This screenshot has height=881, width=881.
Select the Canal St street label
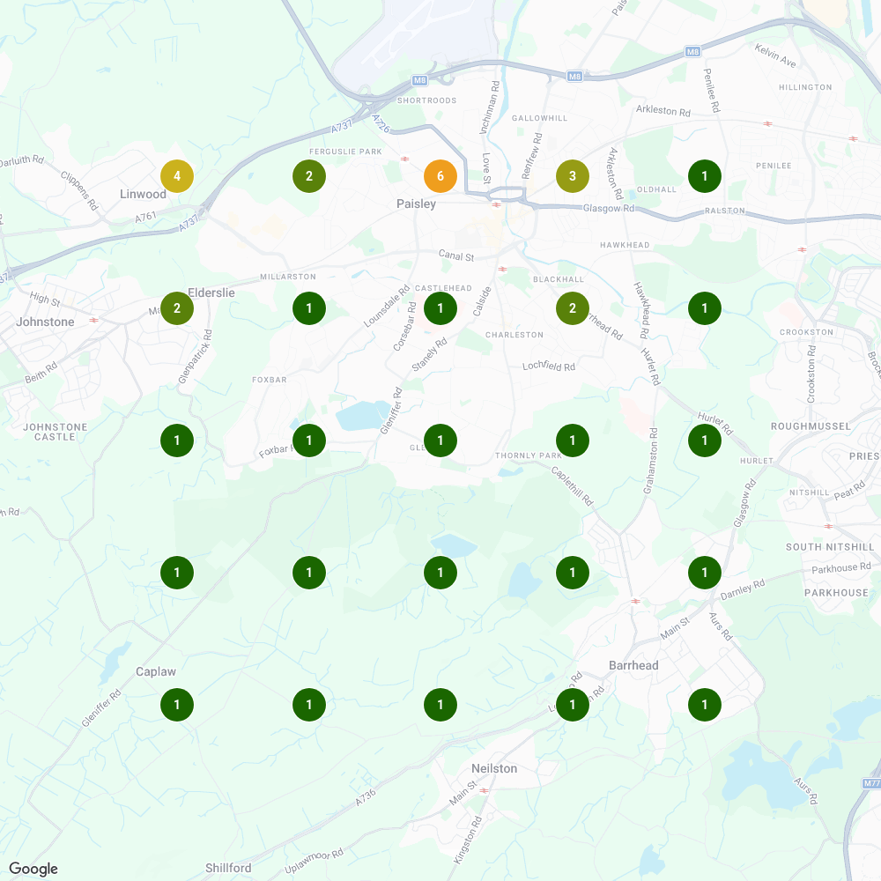tap(456, 255)
